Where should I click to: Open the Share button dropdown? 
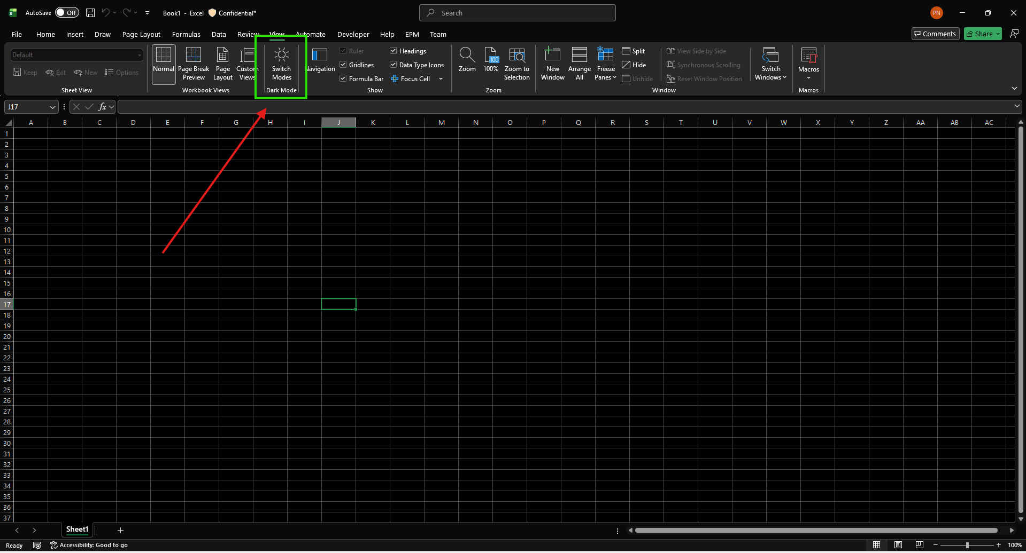[998, 34]
